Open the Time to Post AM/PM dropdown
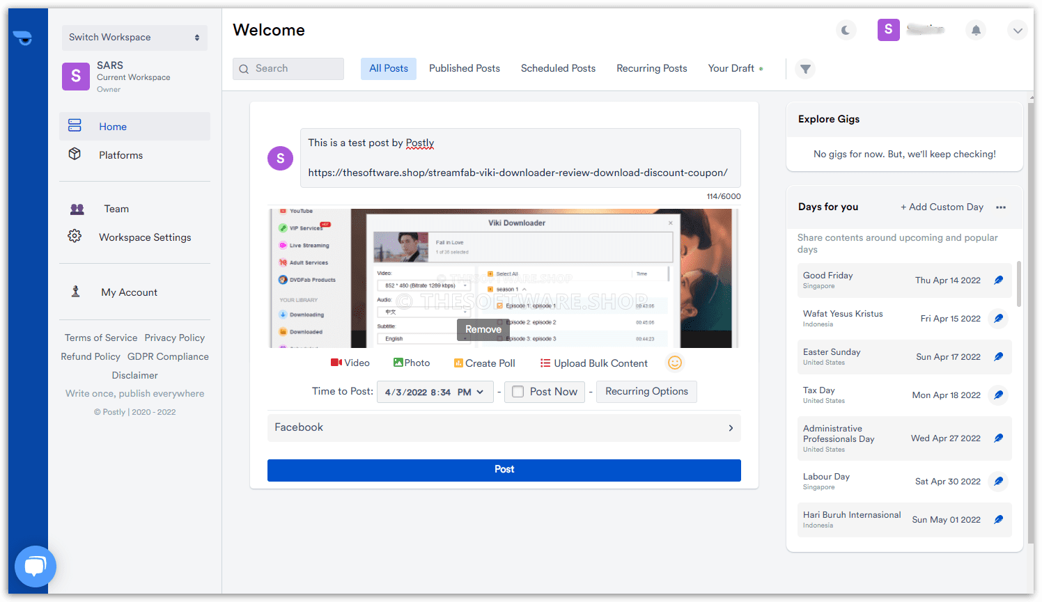1042x602 pixels. tap(471, 392)
